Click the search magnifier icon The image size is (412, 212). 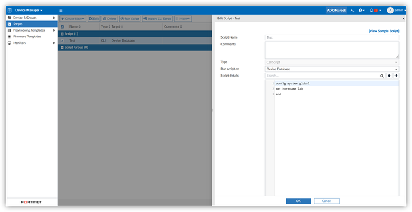point(382,76)
